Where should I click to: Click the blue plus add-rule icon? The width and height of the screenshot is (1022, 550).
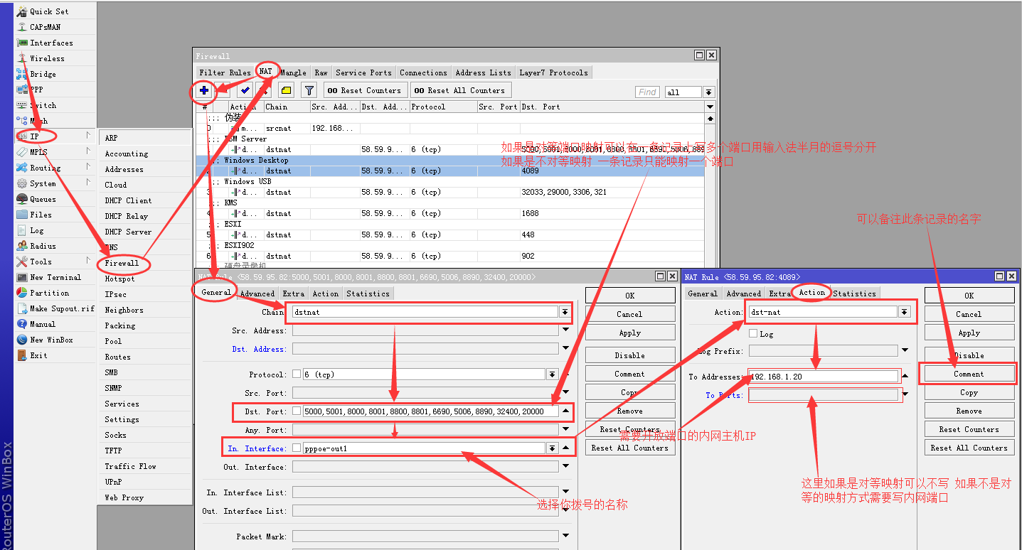[x=203, y=90]
